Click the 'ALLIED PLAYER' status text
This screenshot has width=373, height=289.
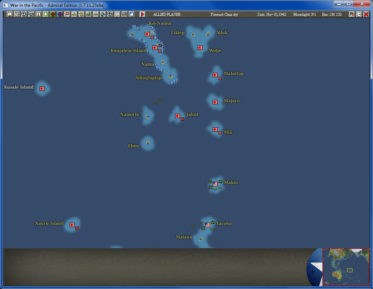pos(167,14)
